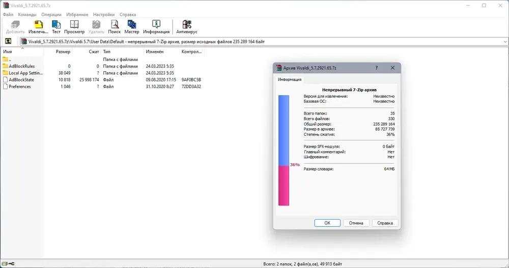
Task: Select the 'Local App Settin...' row name
Action: 25,73
